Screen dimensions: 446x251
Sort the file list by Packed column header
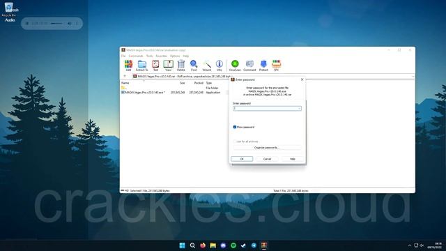click(x=199, y=83)
